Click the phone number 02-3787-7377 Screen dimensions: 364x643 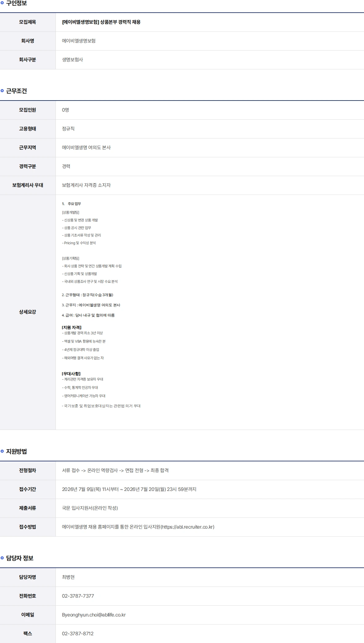(x=78, y=596)
